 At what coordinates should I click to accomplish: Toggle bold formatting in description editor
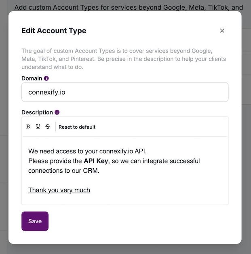coord(28,127)
